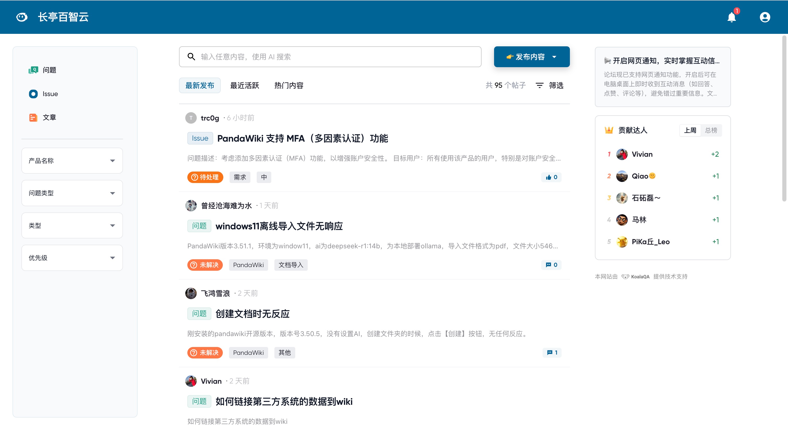Expand the 优先级 dropdown
Viewport: 788px width, 429px height.
[x=72, y=258]
